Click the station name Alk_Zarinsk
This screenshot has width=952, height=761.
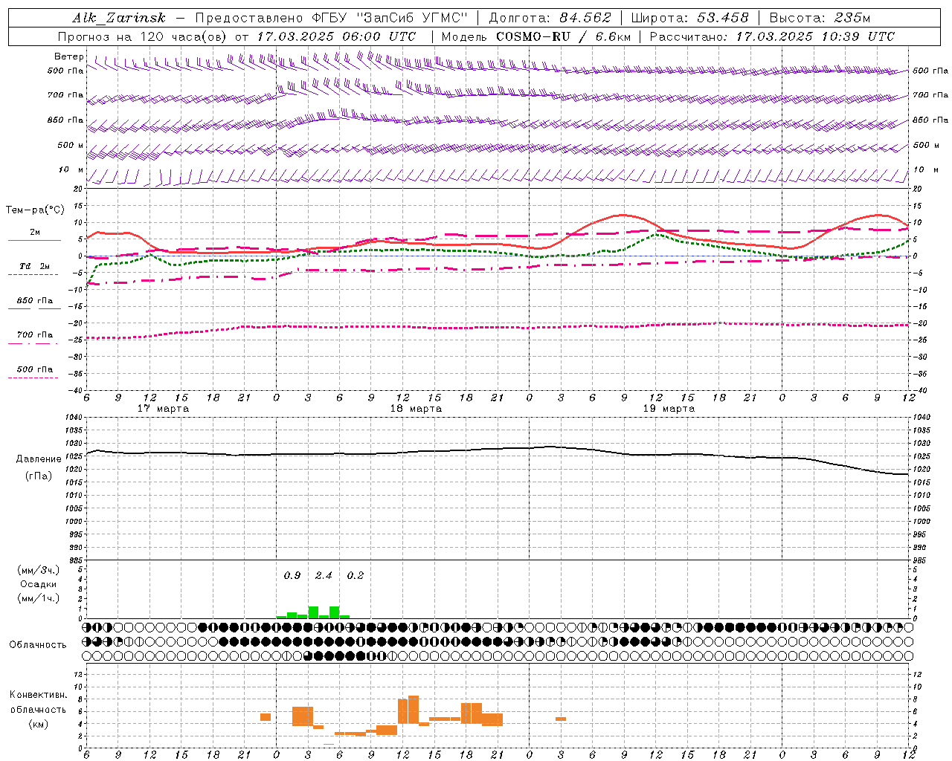click(x=119, y=18)
